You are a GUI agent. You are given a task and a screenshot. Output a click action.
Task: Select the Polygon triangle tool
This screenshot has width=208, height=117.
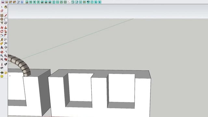pos(2,23)
